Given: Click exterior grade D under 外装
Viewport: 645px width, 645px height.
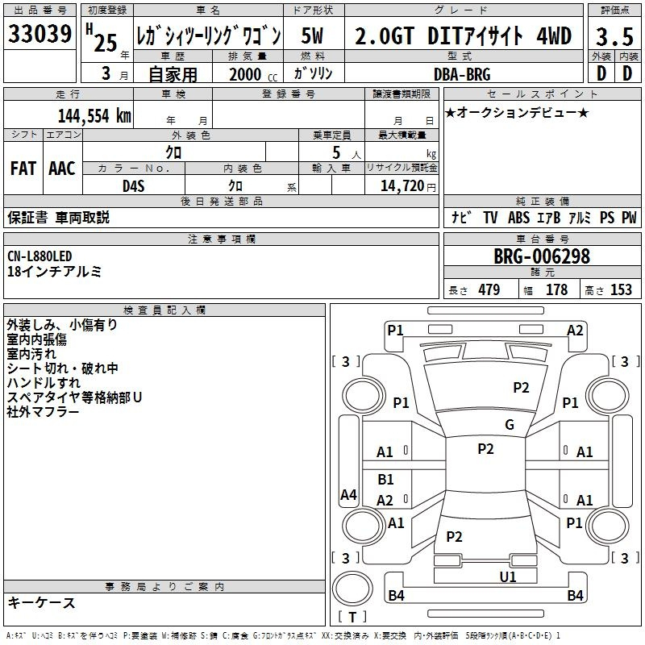Looking at the screenshot, I should tap(601, 73).
